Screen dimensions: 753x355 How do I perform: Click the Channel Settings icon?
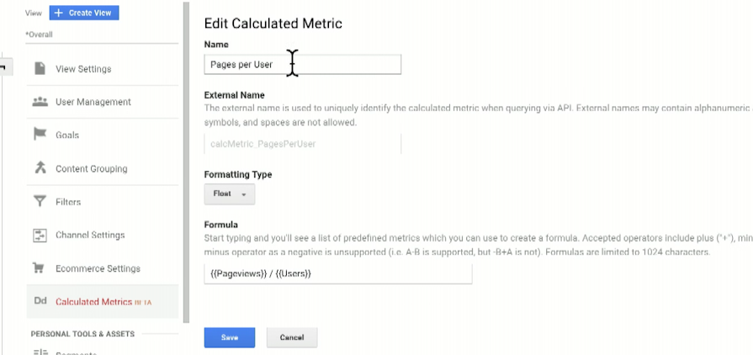click(x=40, y=236)
